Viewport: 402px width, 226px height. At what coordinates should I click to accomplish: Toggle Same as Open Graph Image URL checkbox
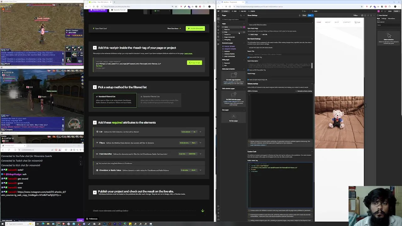pos(248,80)
